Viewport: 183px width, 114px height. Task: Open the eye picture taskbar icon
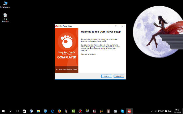coord(94,111)
